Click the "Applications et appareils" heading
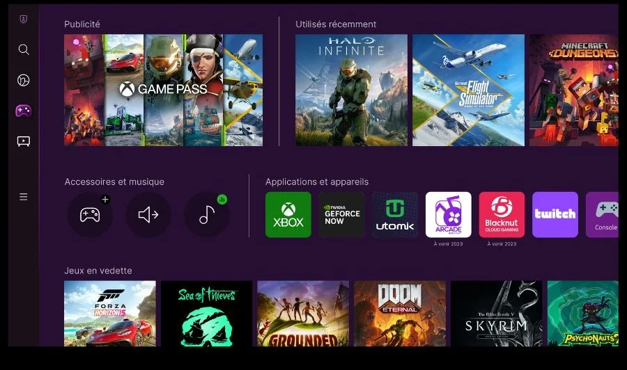 (x=317, y=182)
